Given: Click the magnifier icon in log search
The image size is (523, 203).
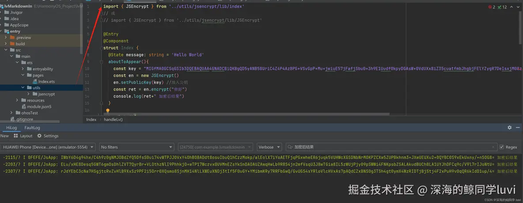Looking at the screenshot, I should click(289, 147).
